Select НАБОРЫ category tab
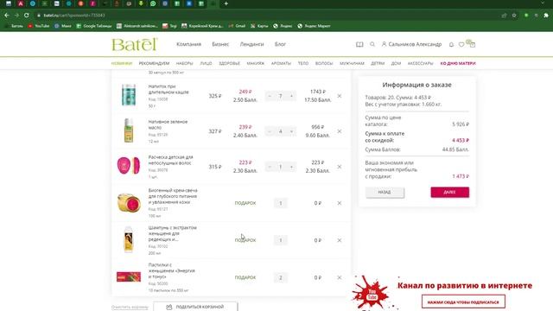Screen dimensions: 553x311 (x=184, y=63)
